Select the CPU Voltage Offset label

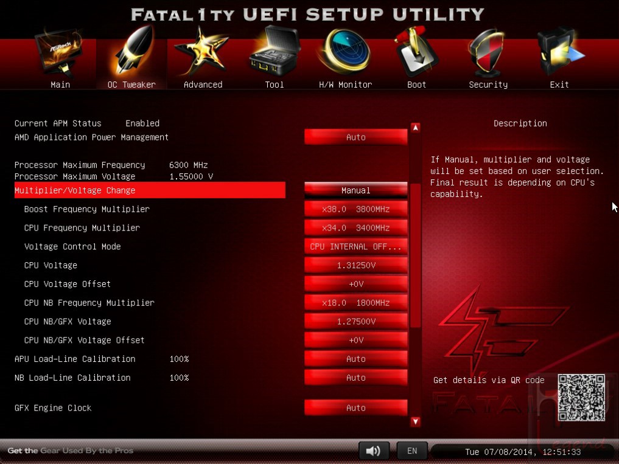(x=68, y=284)
